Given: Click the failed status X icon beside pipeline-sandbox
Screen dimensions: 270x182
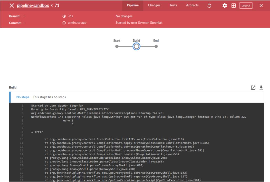Looking at the screenshot, I should pyautogui.click(x=12, y=5).
